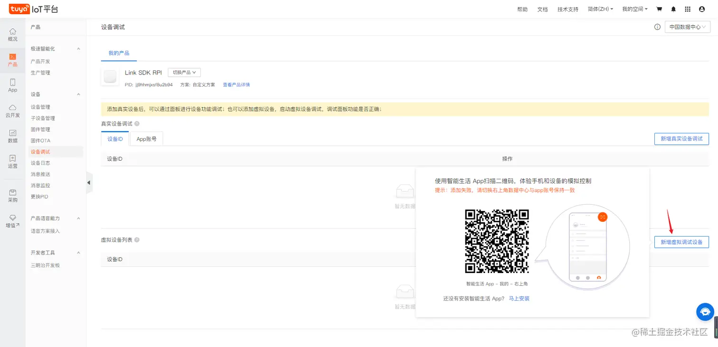This screenshot has width=718, height=347.
Task: Open 设备日志 in the side menu
Action: pyautogui.click(x=40, y=163)
